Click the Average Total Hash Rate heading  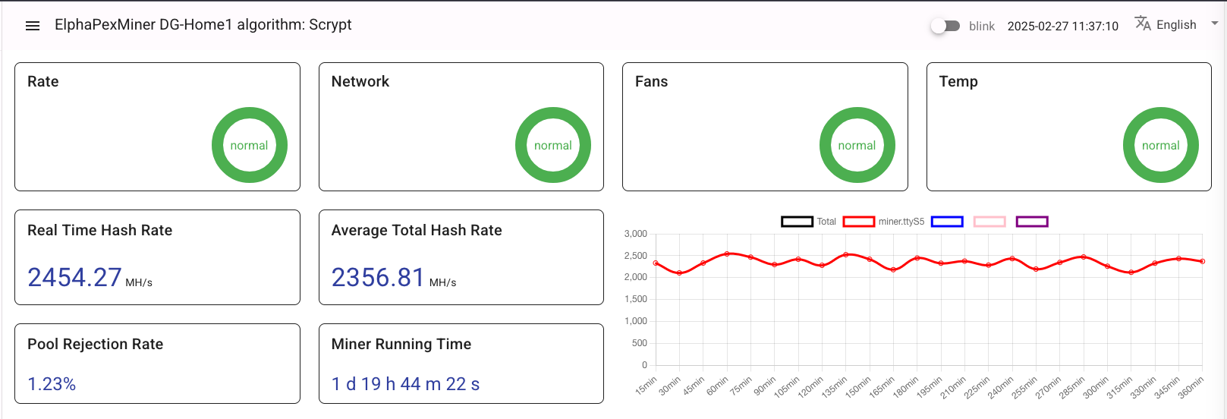[x=417, y=231]
